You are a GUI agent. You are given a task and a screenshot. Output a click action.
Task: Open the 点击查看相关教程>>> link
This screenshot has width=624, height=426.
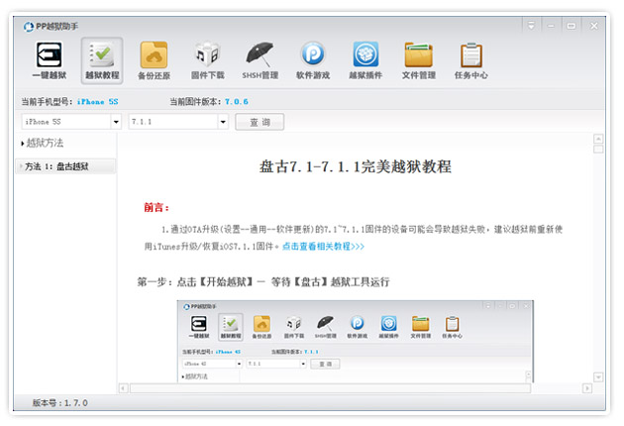(x=323, y=247)
